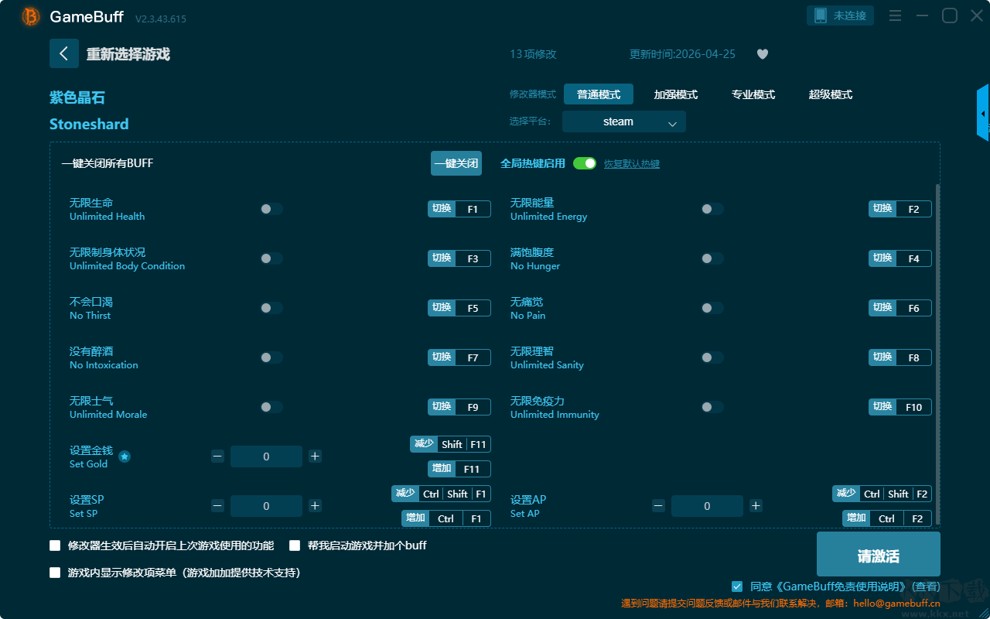
Task: Click 重新选择游戏 label
Action: point(128,54)
